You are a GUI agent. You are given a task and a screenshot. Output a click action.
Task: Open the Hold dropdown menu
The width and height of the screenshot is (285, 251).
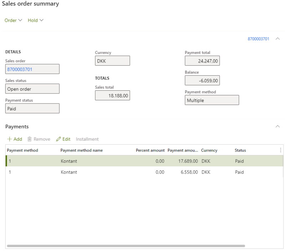36,20
